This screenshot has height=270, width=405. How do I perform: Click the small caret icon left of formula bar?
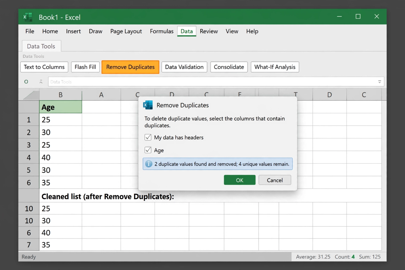pos(41,82)
